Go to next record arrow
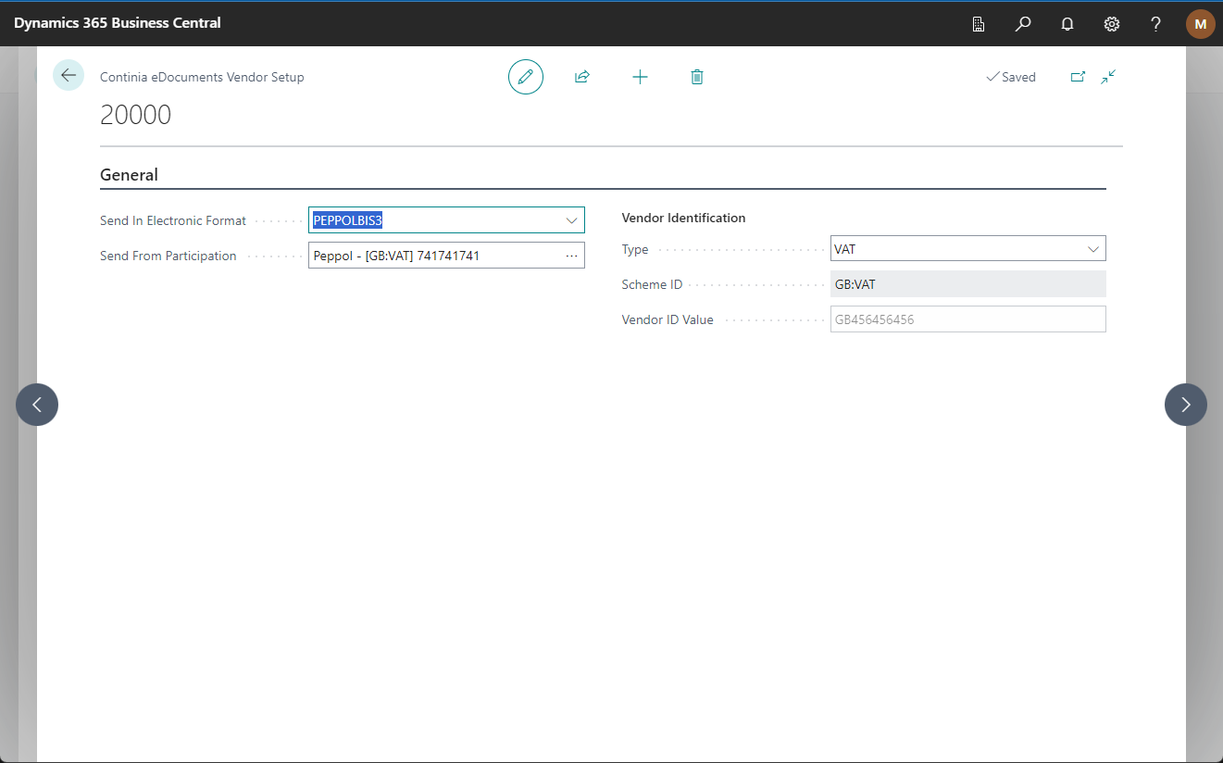1223x763 pixels. pyautogui.click(x=1185, y=405)
